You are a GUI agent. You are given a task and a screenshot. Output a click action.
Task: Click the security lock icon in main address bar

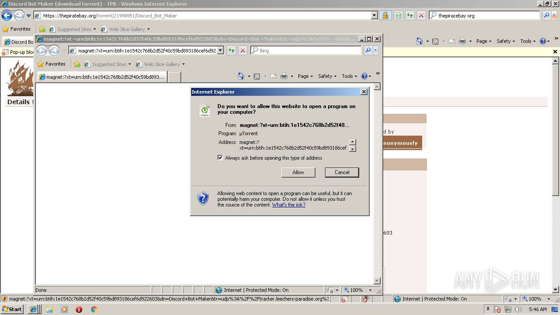coord(385,15)
